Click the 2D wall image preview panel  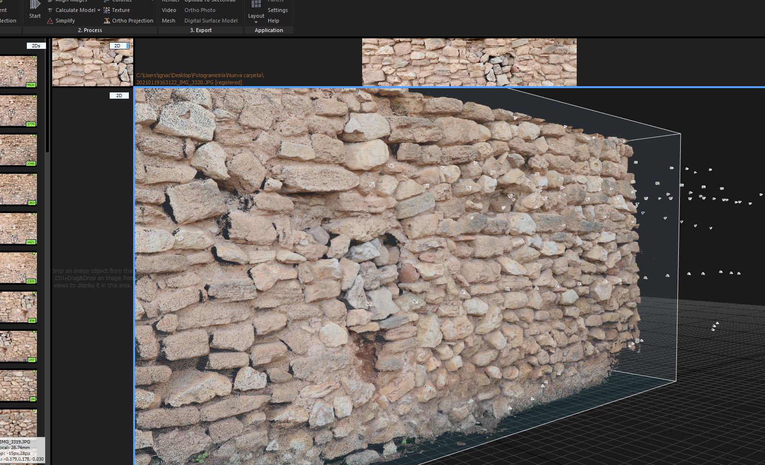pyautogui.click(x=92, y=62)
